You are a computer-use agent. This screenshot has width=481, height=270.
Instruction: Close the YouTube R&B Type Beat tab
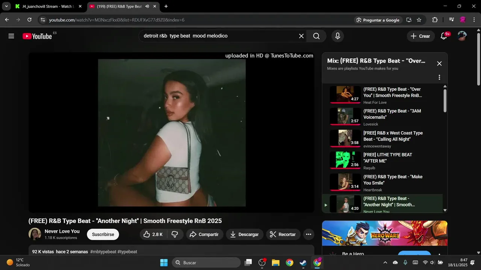tap(154, 6)
